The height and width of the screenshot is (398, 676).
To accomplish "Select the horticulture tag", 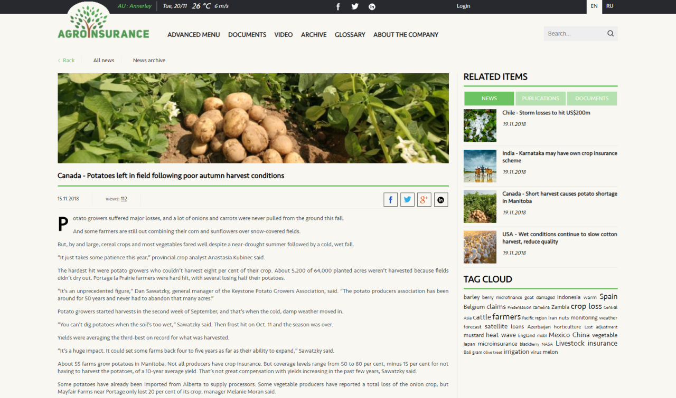I will tap(567, 327).
